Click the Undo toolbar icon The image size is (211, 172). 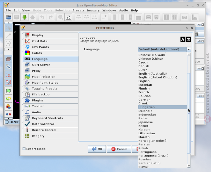[x=42, y=17]
